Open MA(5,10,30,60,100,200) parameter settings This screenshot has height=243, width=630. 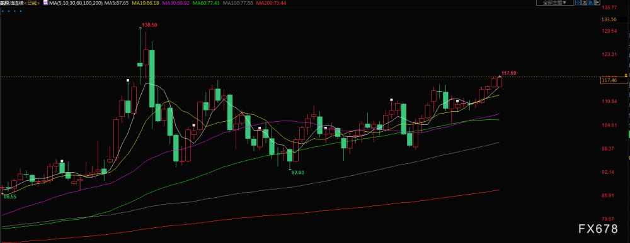click(76, 3)
